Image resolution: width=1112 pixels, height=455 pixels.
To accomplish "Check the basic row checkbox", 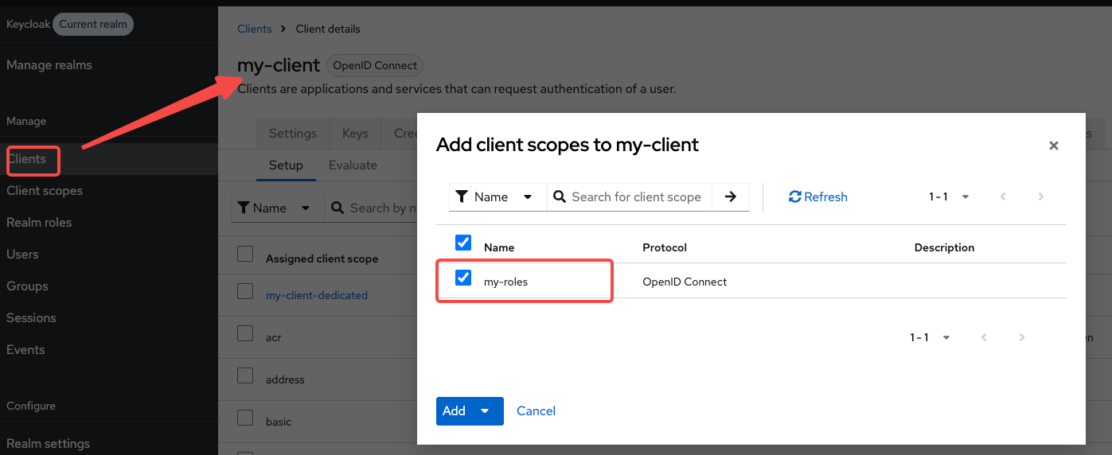I will pyautogui.click(x=245, y=418).
